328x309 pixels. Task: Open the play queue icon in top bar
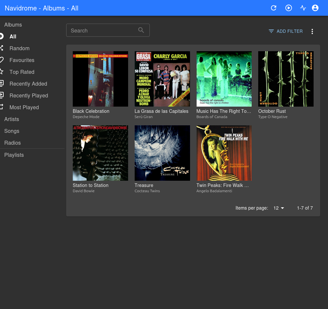click(x=289, y=8)
